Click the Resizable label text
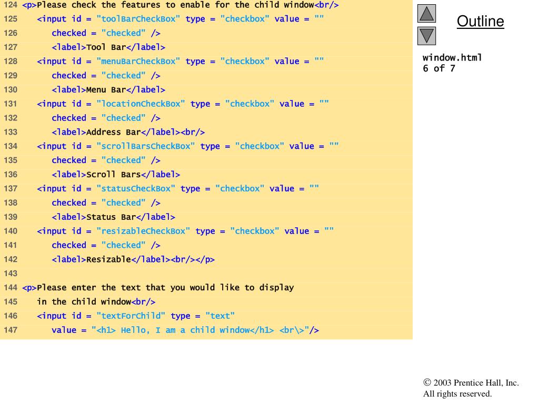 (108, 259)
